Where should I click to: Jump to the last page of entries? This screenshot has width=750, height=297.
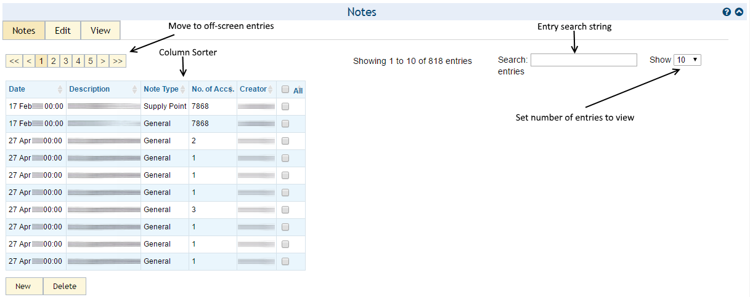118,61
